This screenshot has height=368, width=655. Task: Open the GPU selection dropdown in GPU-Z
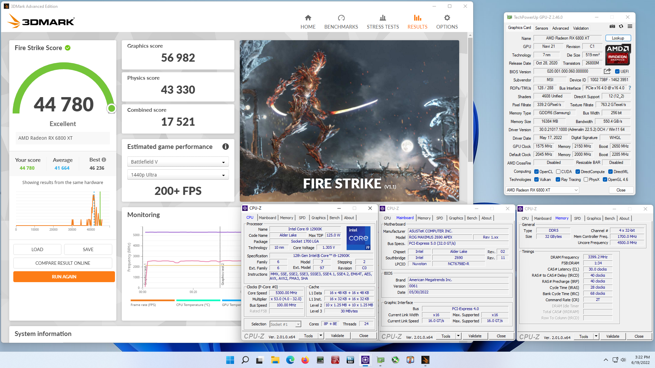coord(542,190)
